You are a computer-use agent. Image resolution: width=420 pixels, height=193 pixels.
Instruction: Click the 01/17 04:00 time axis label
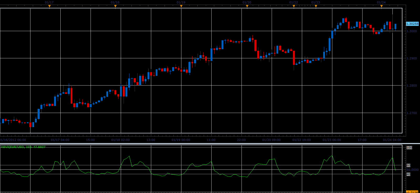pos(60,140)
